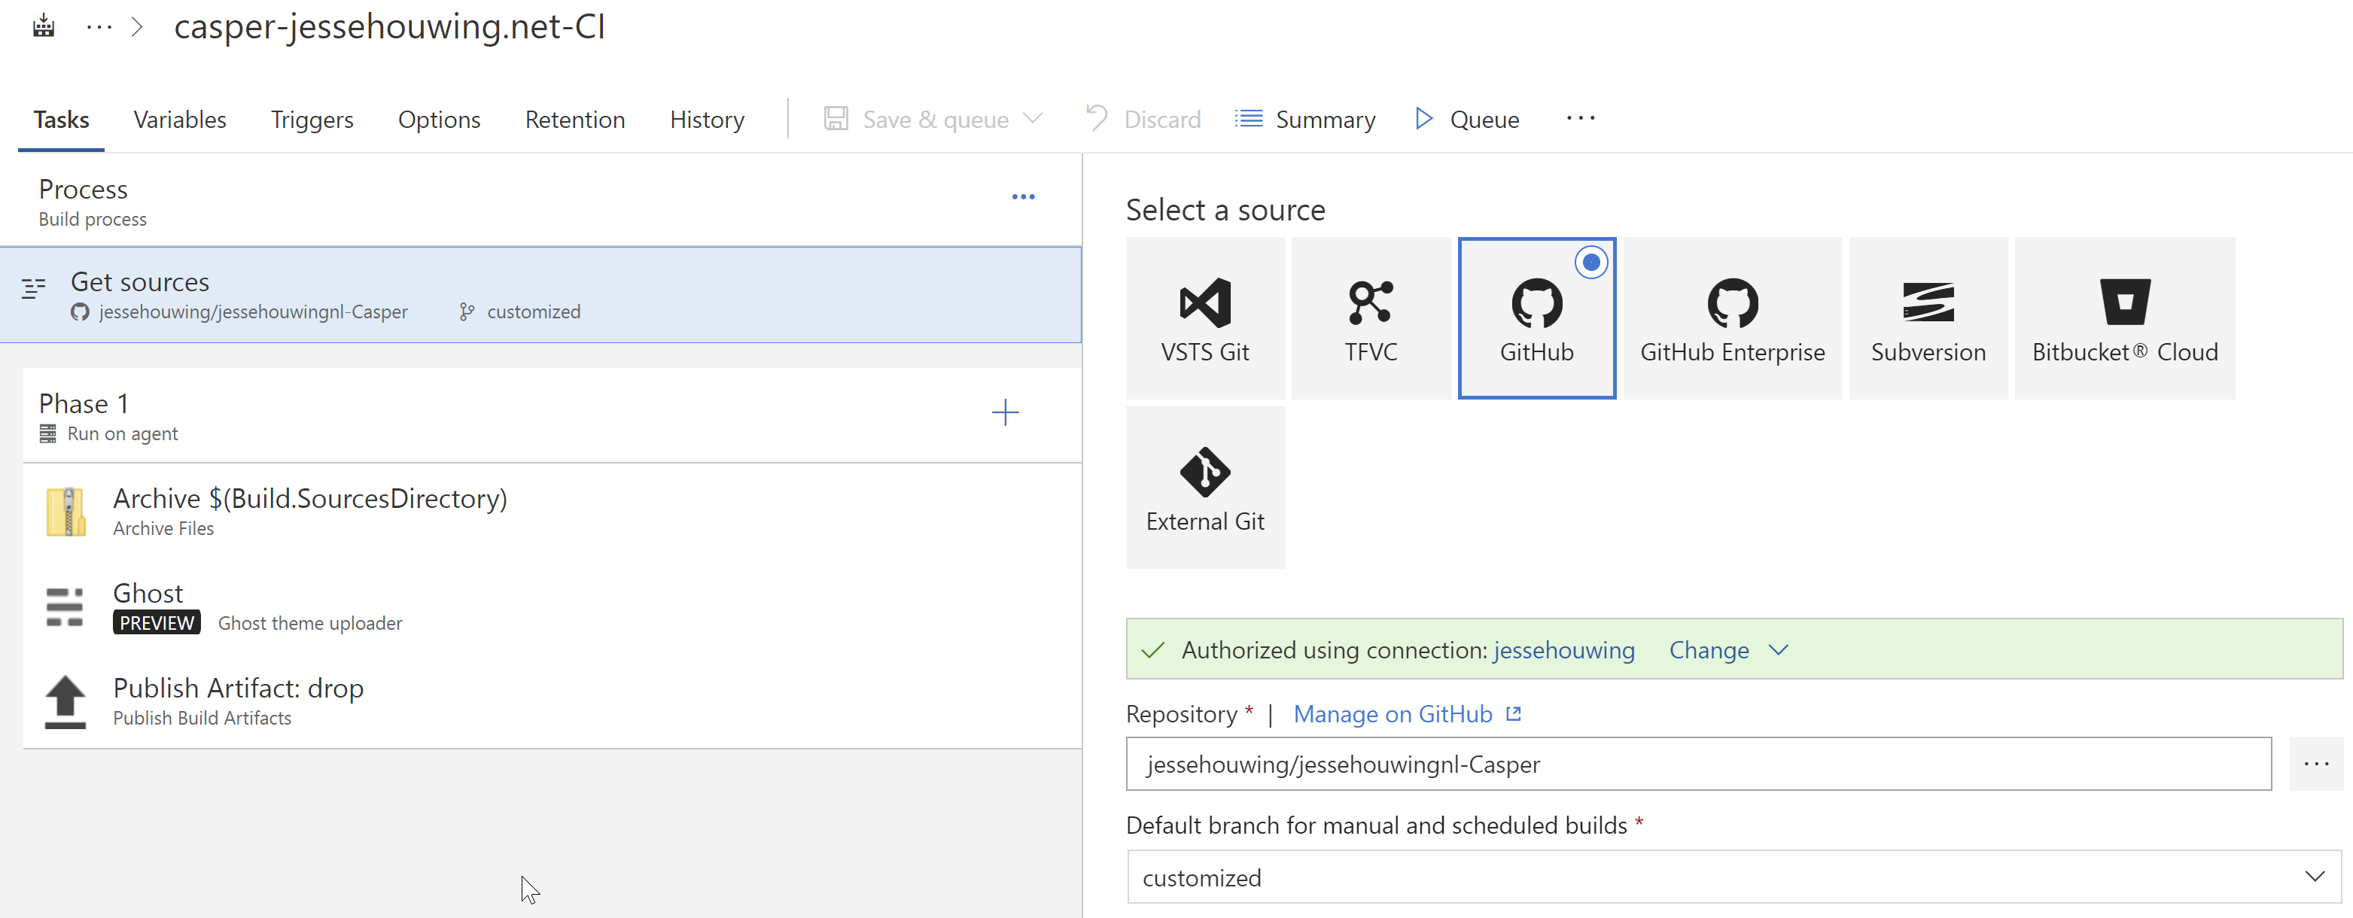Choose Bitbucket Cloud source
2353x918 pixels.
click(2123, 318)
